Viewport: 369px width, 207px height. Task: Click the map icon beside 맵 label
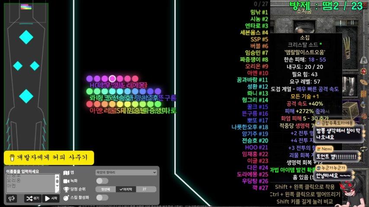pyautogui.click(x=66, y=173)
